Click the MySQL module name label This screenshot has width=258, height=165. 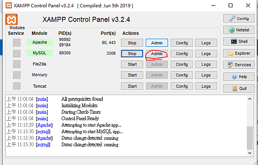tap(40, 53)
